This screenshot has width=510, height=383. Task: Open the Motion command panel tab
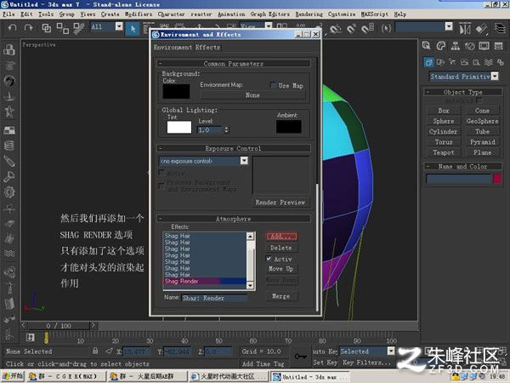(x=470, y=46)
